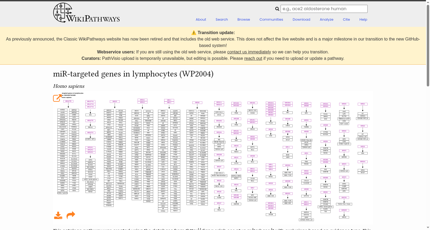Click the MIR21 node

tap(306, 154)
